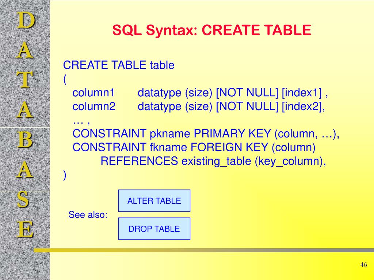This screenshot has width=374, height=280.
Task: Click the letter T in the sidebar
Action: tap(25, 80)
